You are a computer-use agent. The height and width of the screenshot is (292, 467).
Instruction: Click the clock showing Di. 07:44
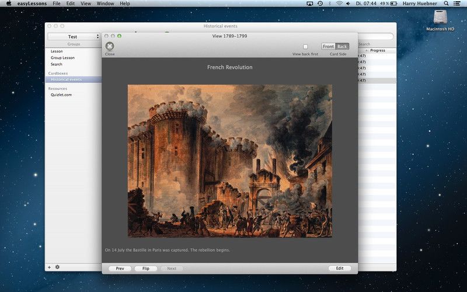tap(366, 4)
